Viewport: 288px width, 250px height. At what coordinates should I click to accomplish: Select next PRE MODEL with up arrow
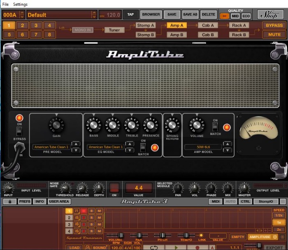tap(76, 144)
